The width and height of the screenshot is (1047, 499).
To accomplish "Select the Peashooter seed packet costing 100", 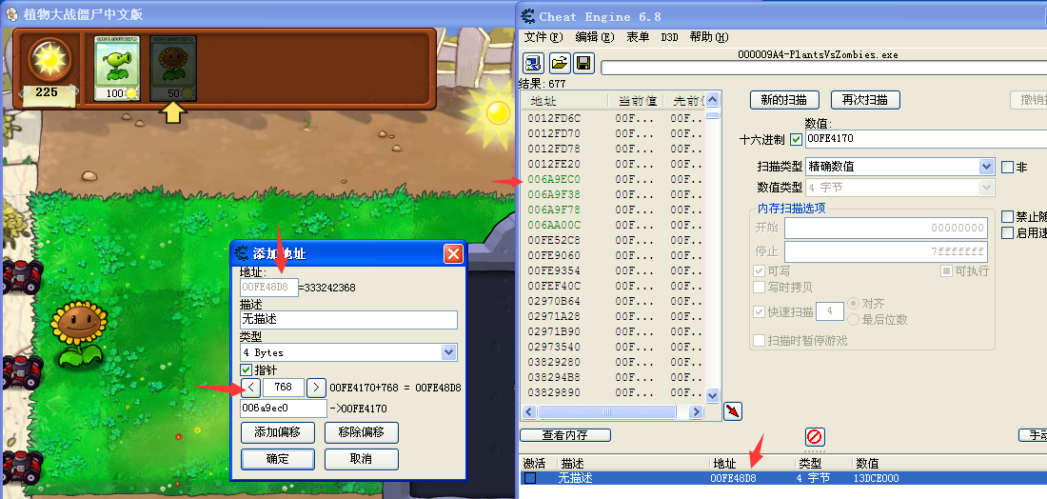I will [117, 68].
